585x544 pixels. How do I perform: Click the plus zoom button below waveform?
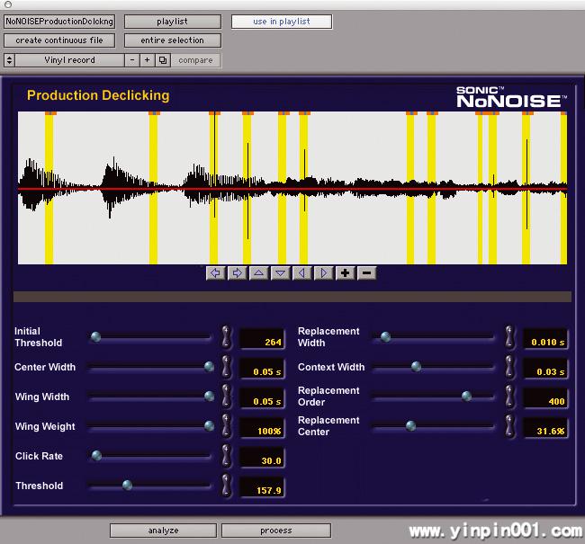click(345, 273)
